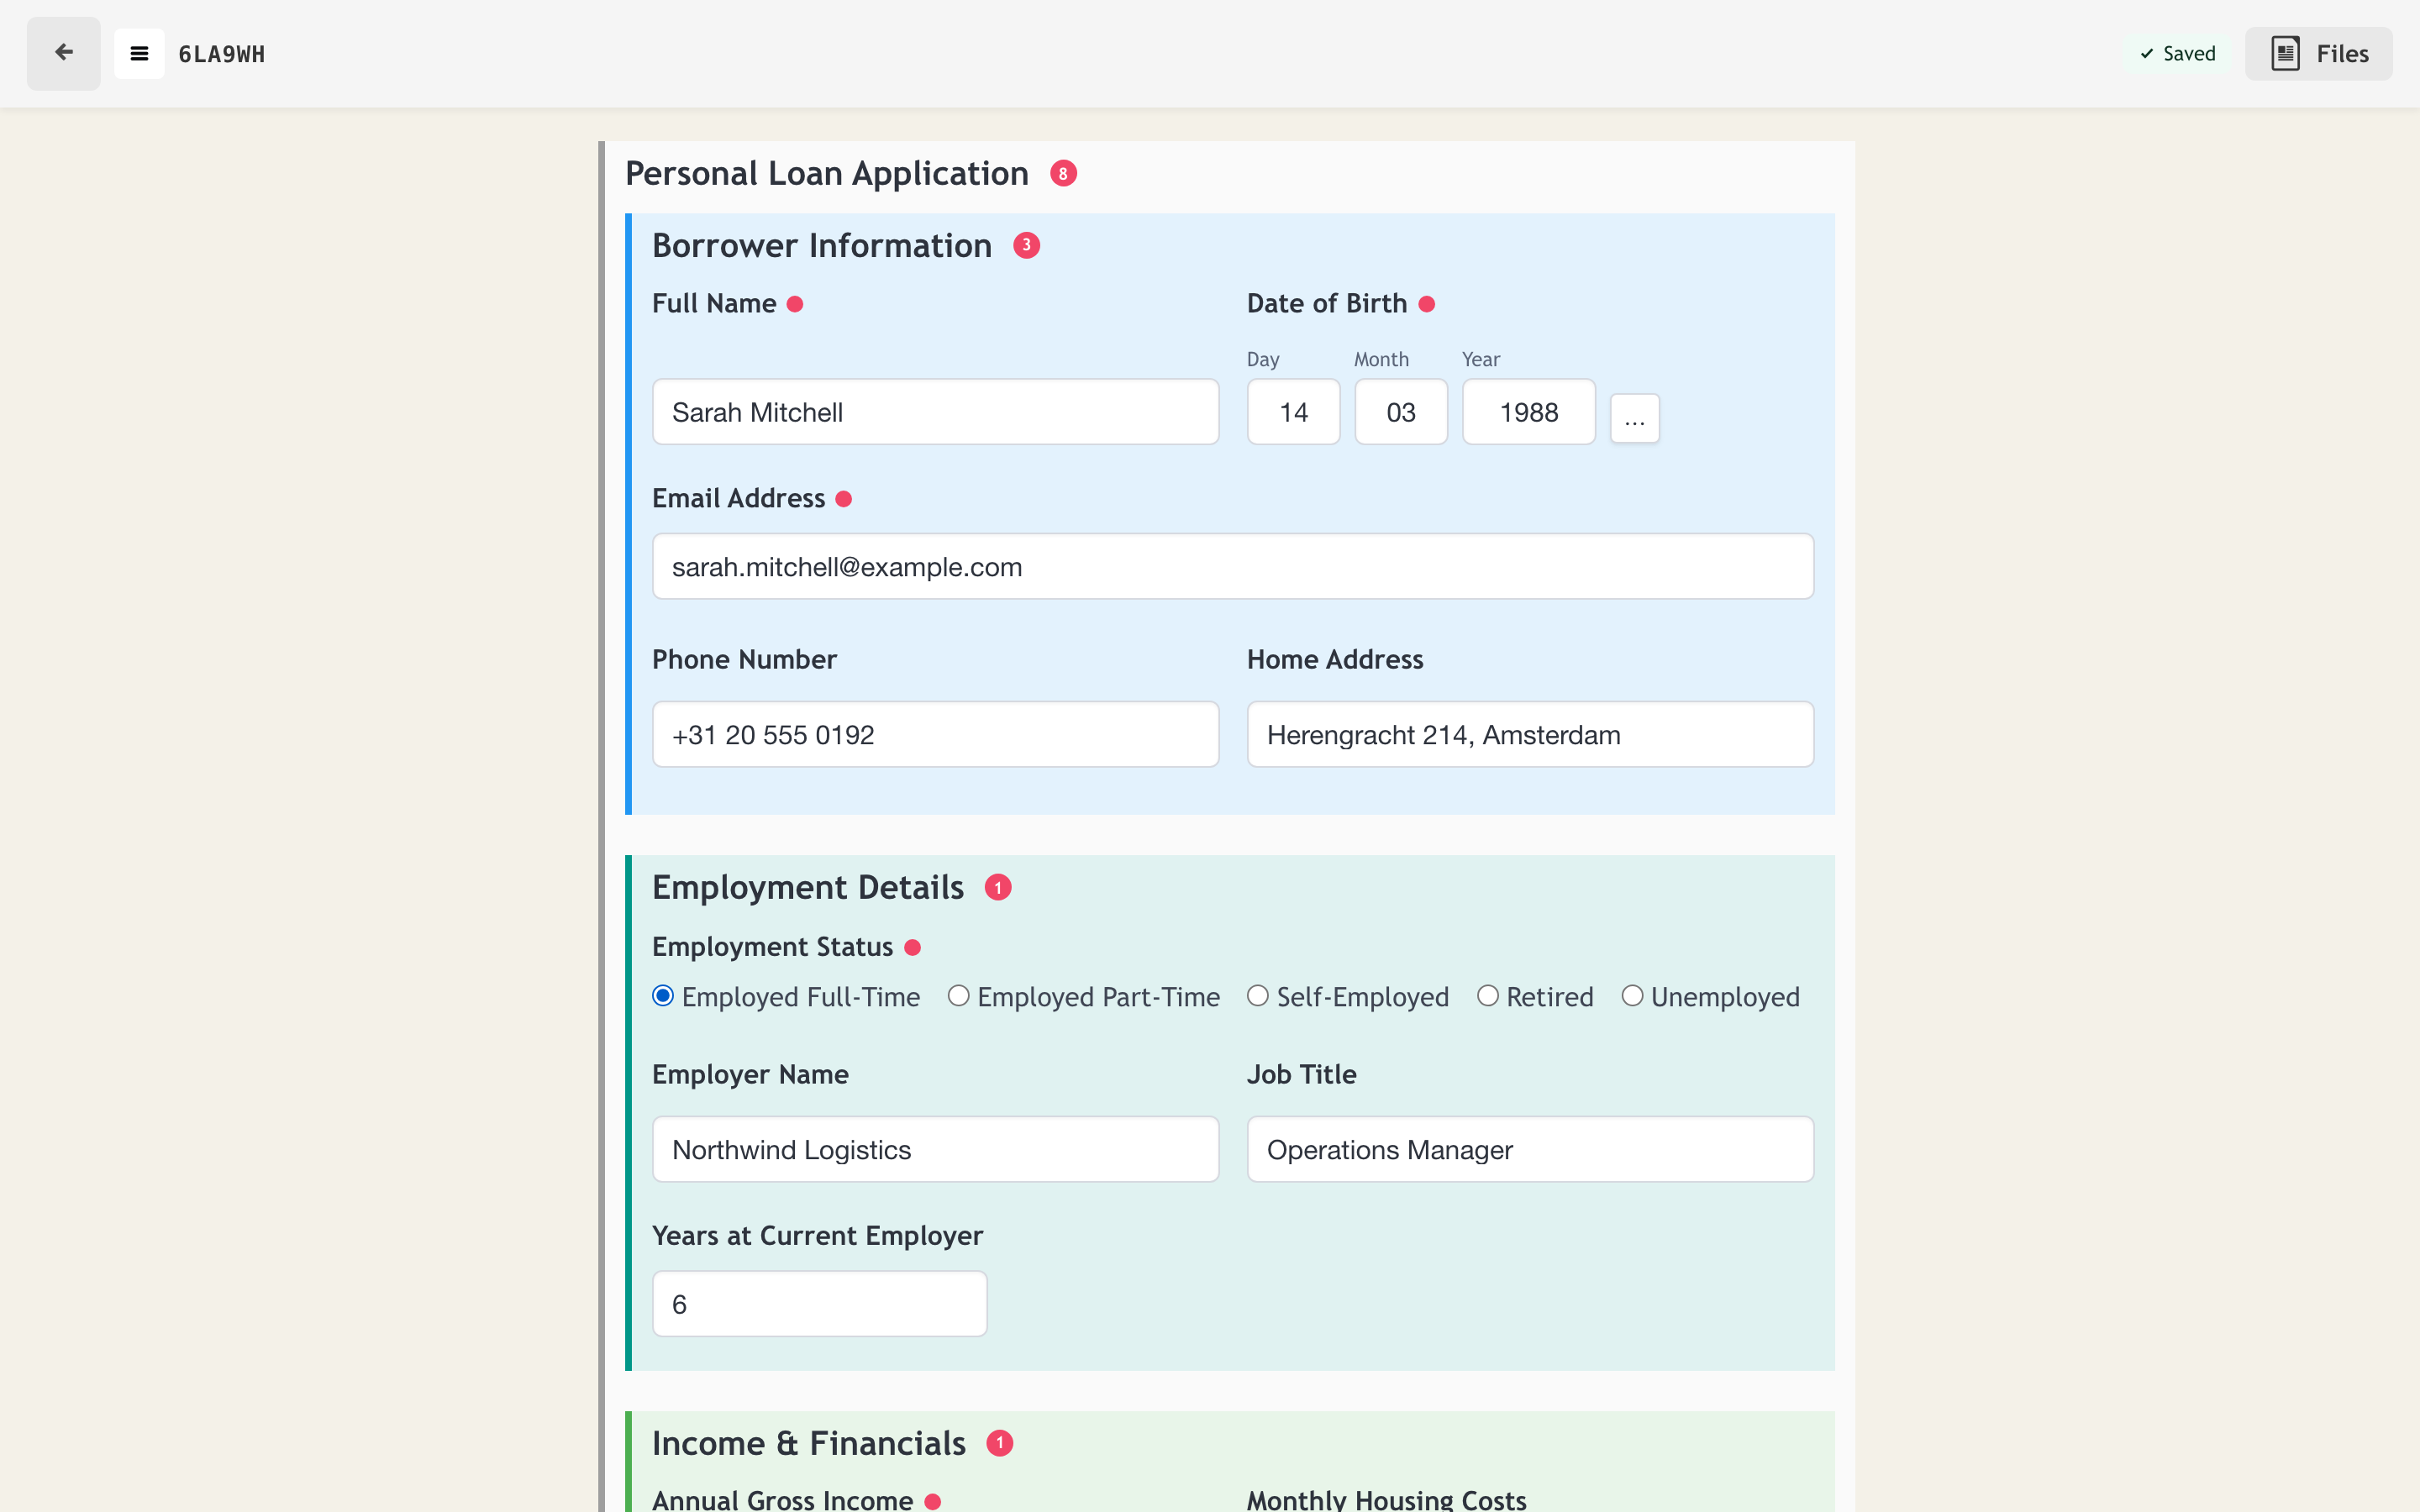This screenshot has height=1512, width=2420.
Task: Select Employed Full-Time radio button
Action: [663, 996]
